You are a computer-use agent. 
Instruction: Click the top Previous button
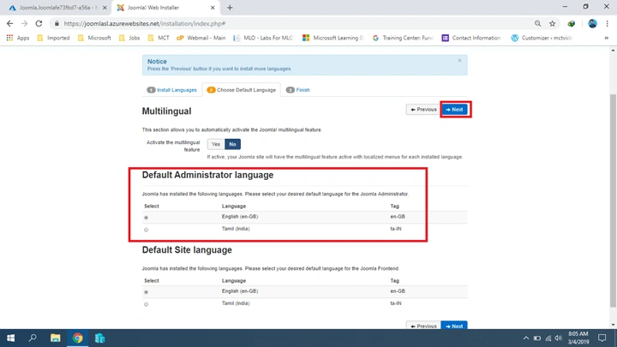coord(423,110)
